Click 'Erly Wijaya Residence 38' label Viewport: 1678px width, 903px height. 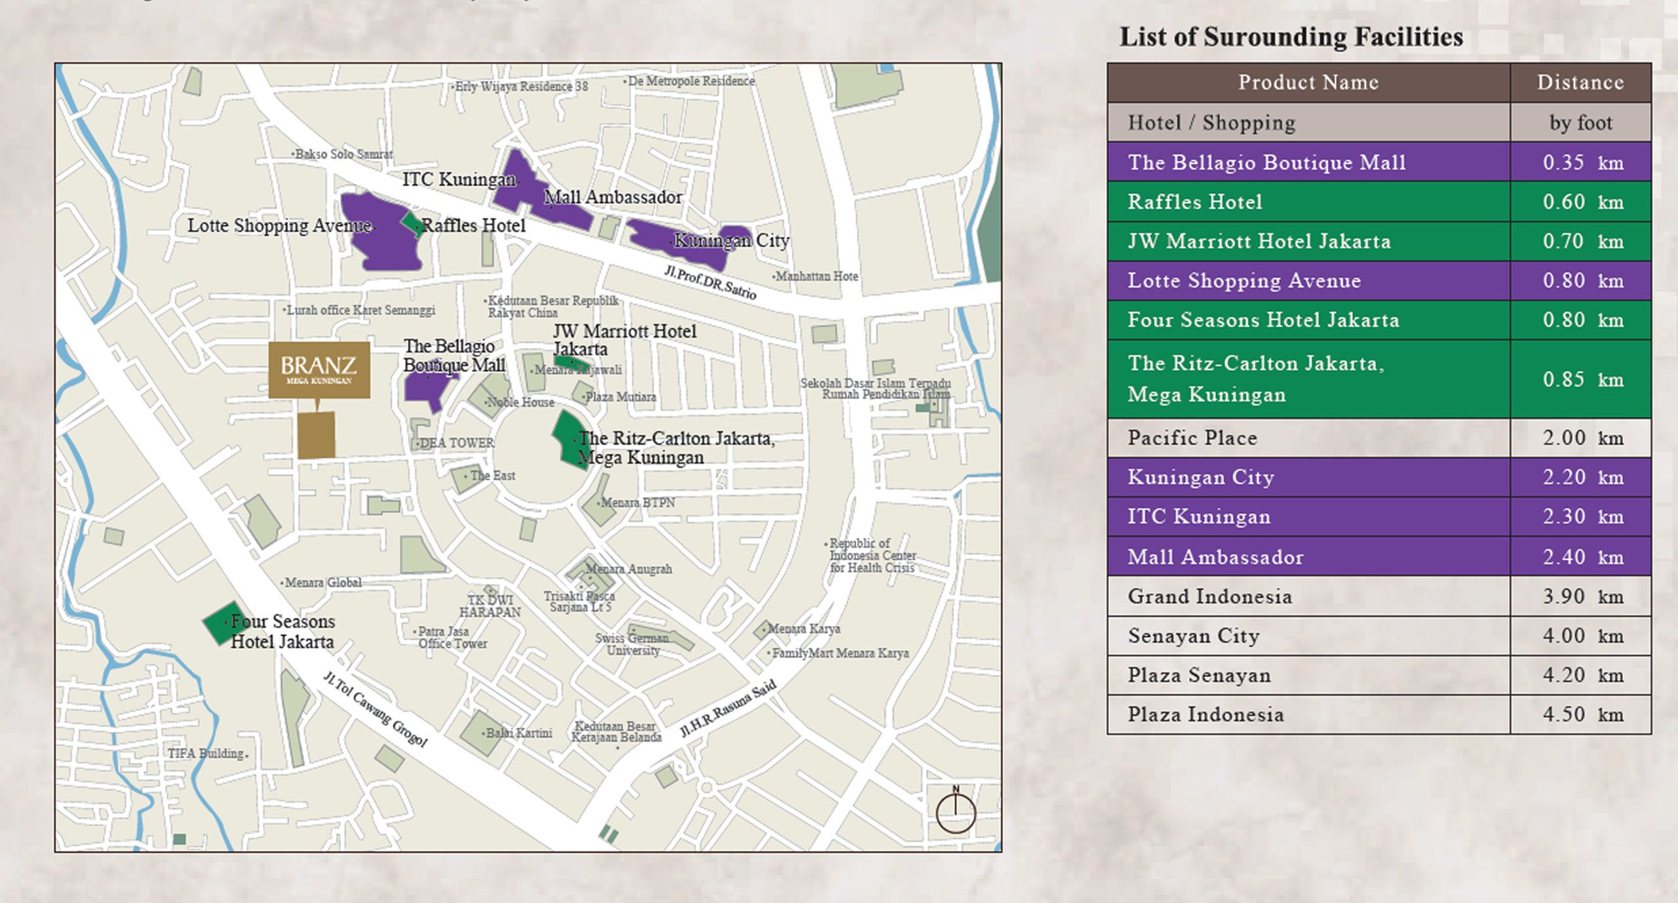(x=521, y=86)
